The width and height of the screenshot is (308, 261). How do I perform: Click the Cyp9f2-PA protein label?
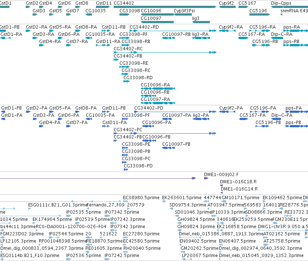[231, 108]
